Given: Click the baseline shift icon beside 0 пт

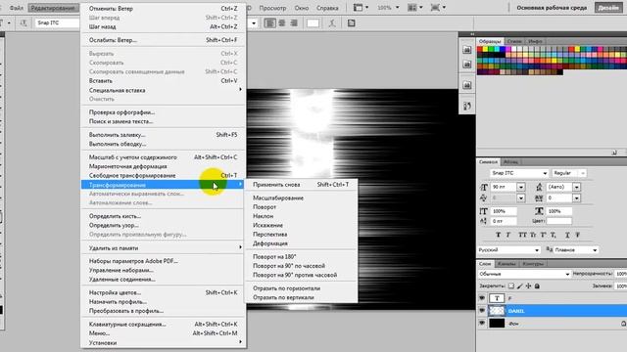Looking at the screenshot, I should [483, 221].
